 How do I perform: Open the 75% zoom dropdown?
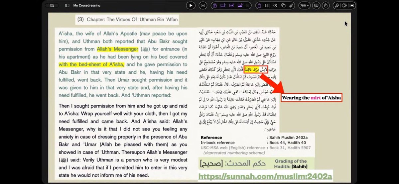[304, 5]
